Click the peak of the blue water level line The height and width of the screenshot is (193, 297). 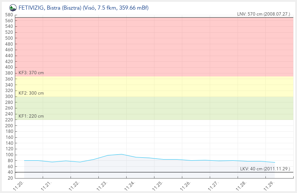coord(121,154)
